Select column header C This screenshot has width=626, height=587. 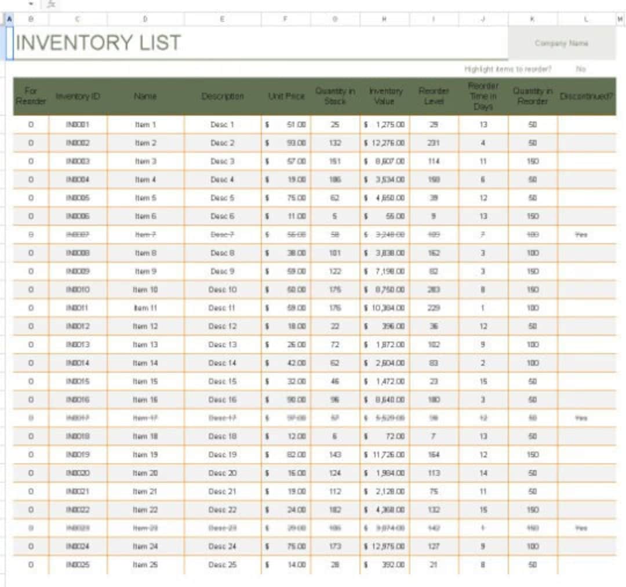click(79, 18)
